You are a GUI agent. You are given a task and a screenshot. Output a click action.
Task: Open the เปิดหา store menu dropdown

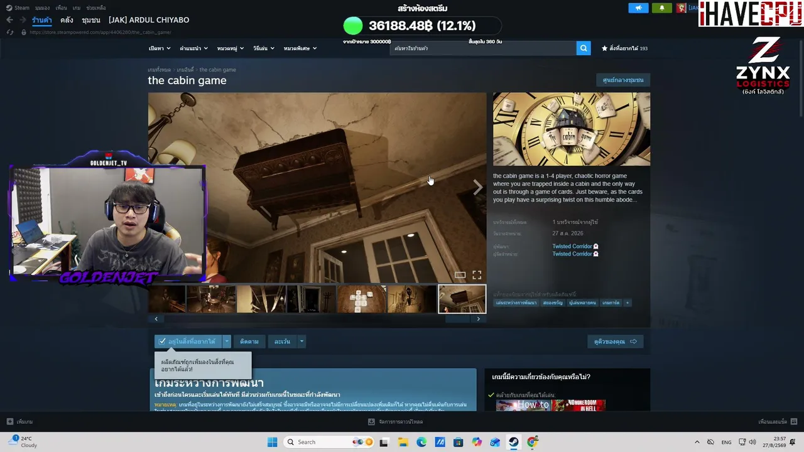pos(160,48)
